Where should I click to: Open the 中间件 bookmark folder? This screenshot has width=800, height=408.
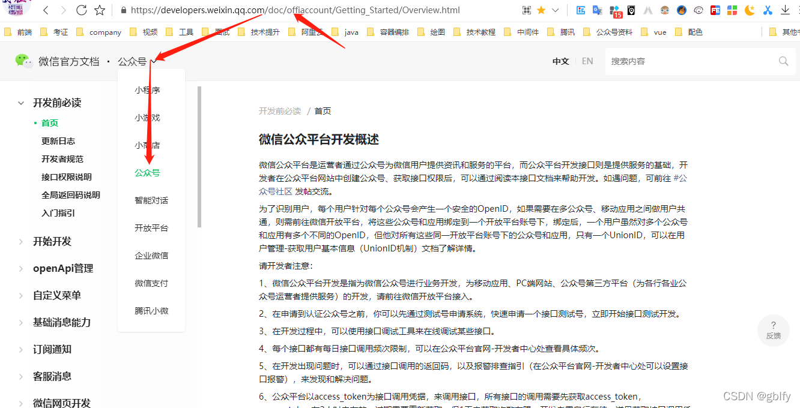point(521,32)
